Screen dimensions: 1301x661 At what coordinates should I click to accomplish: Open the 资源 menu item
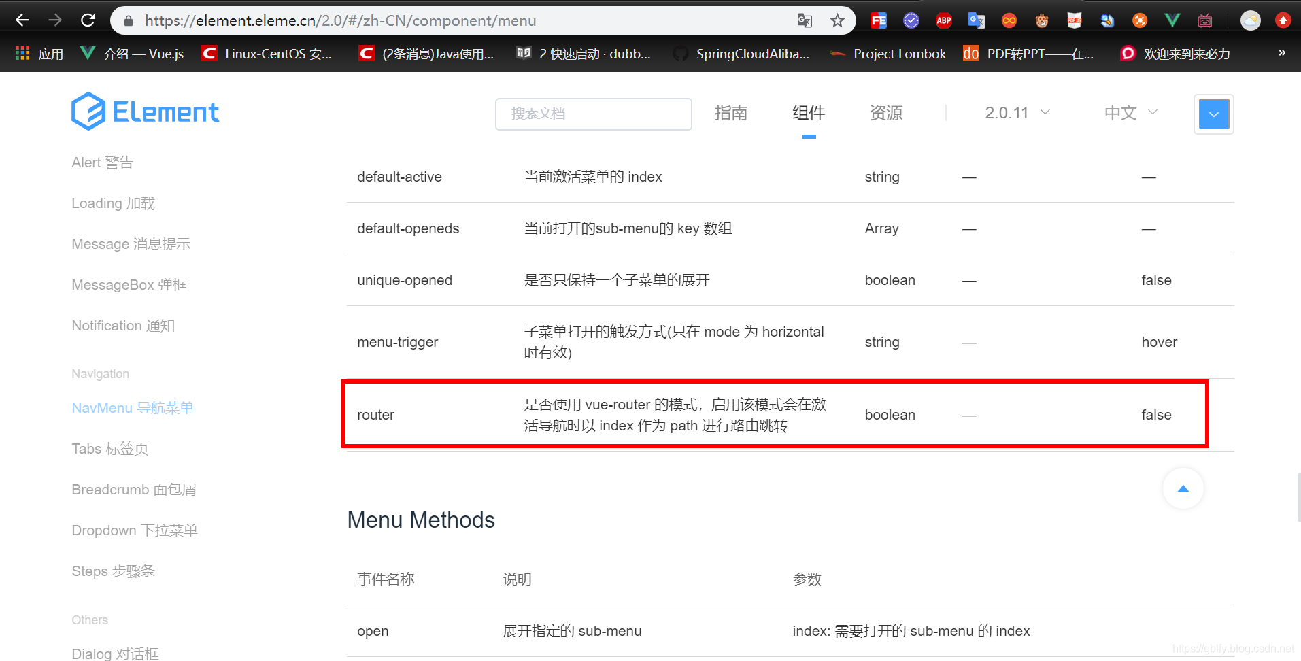click(x=885, y=113)
